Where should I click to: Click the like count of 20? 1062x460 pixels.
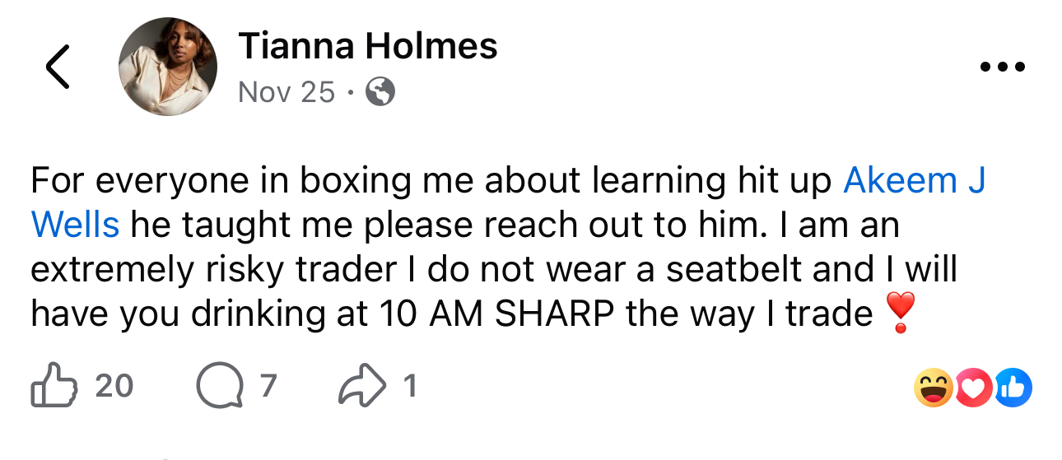coord(114,386)
